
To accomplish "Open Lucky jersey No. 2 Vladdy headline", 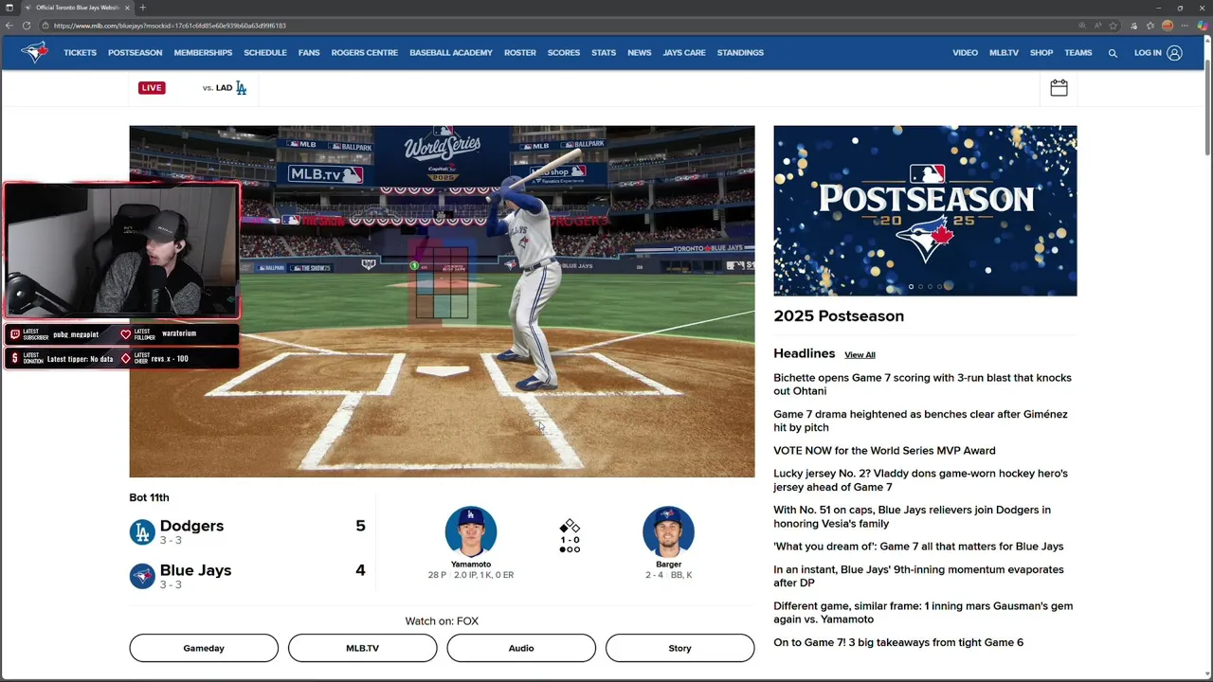I will 920,480.
